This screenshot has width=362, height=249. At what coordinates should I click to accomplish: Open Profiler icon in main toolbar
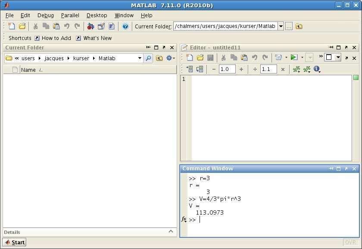(x=112, y=26)
